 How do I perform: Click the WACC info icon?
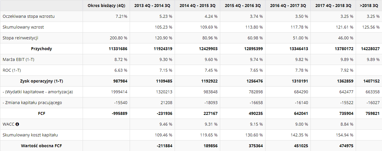tap(17, 124)
